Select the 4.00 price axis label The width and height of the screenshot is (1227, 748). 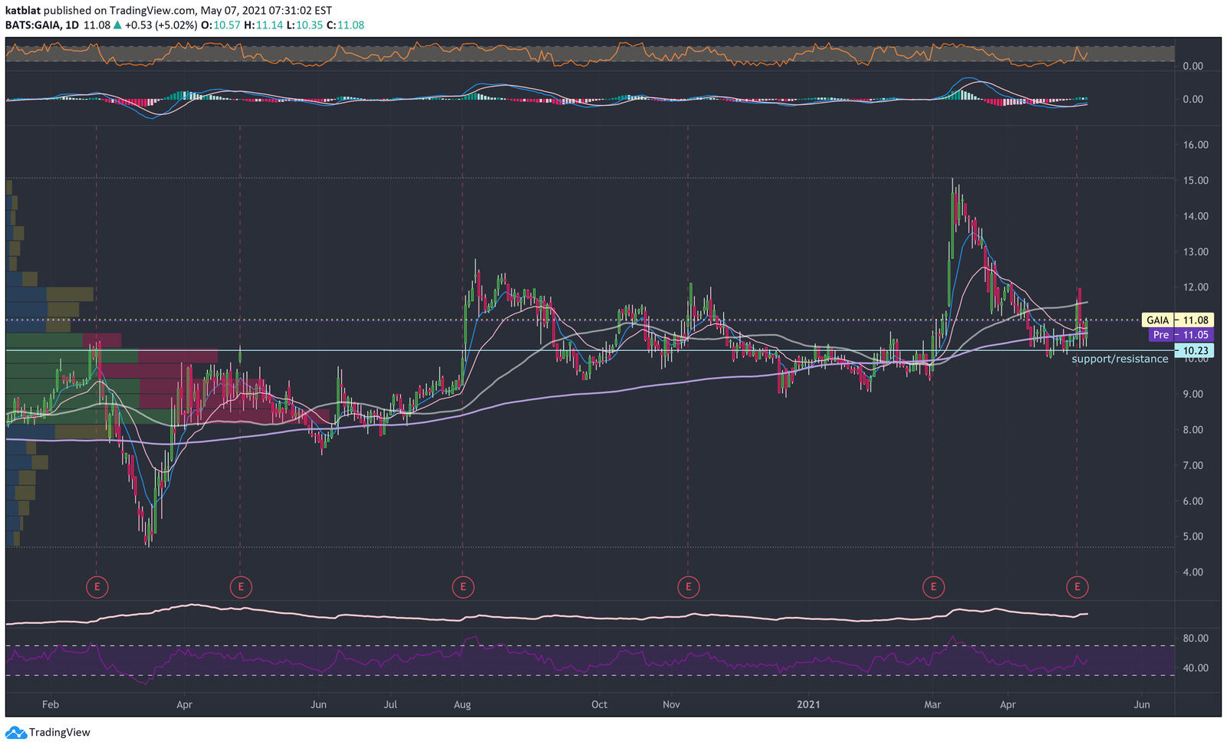pyautogui.click(x=1192, y=572)
